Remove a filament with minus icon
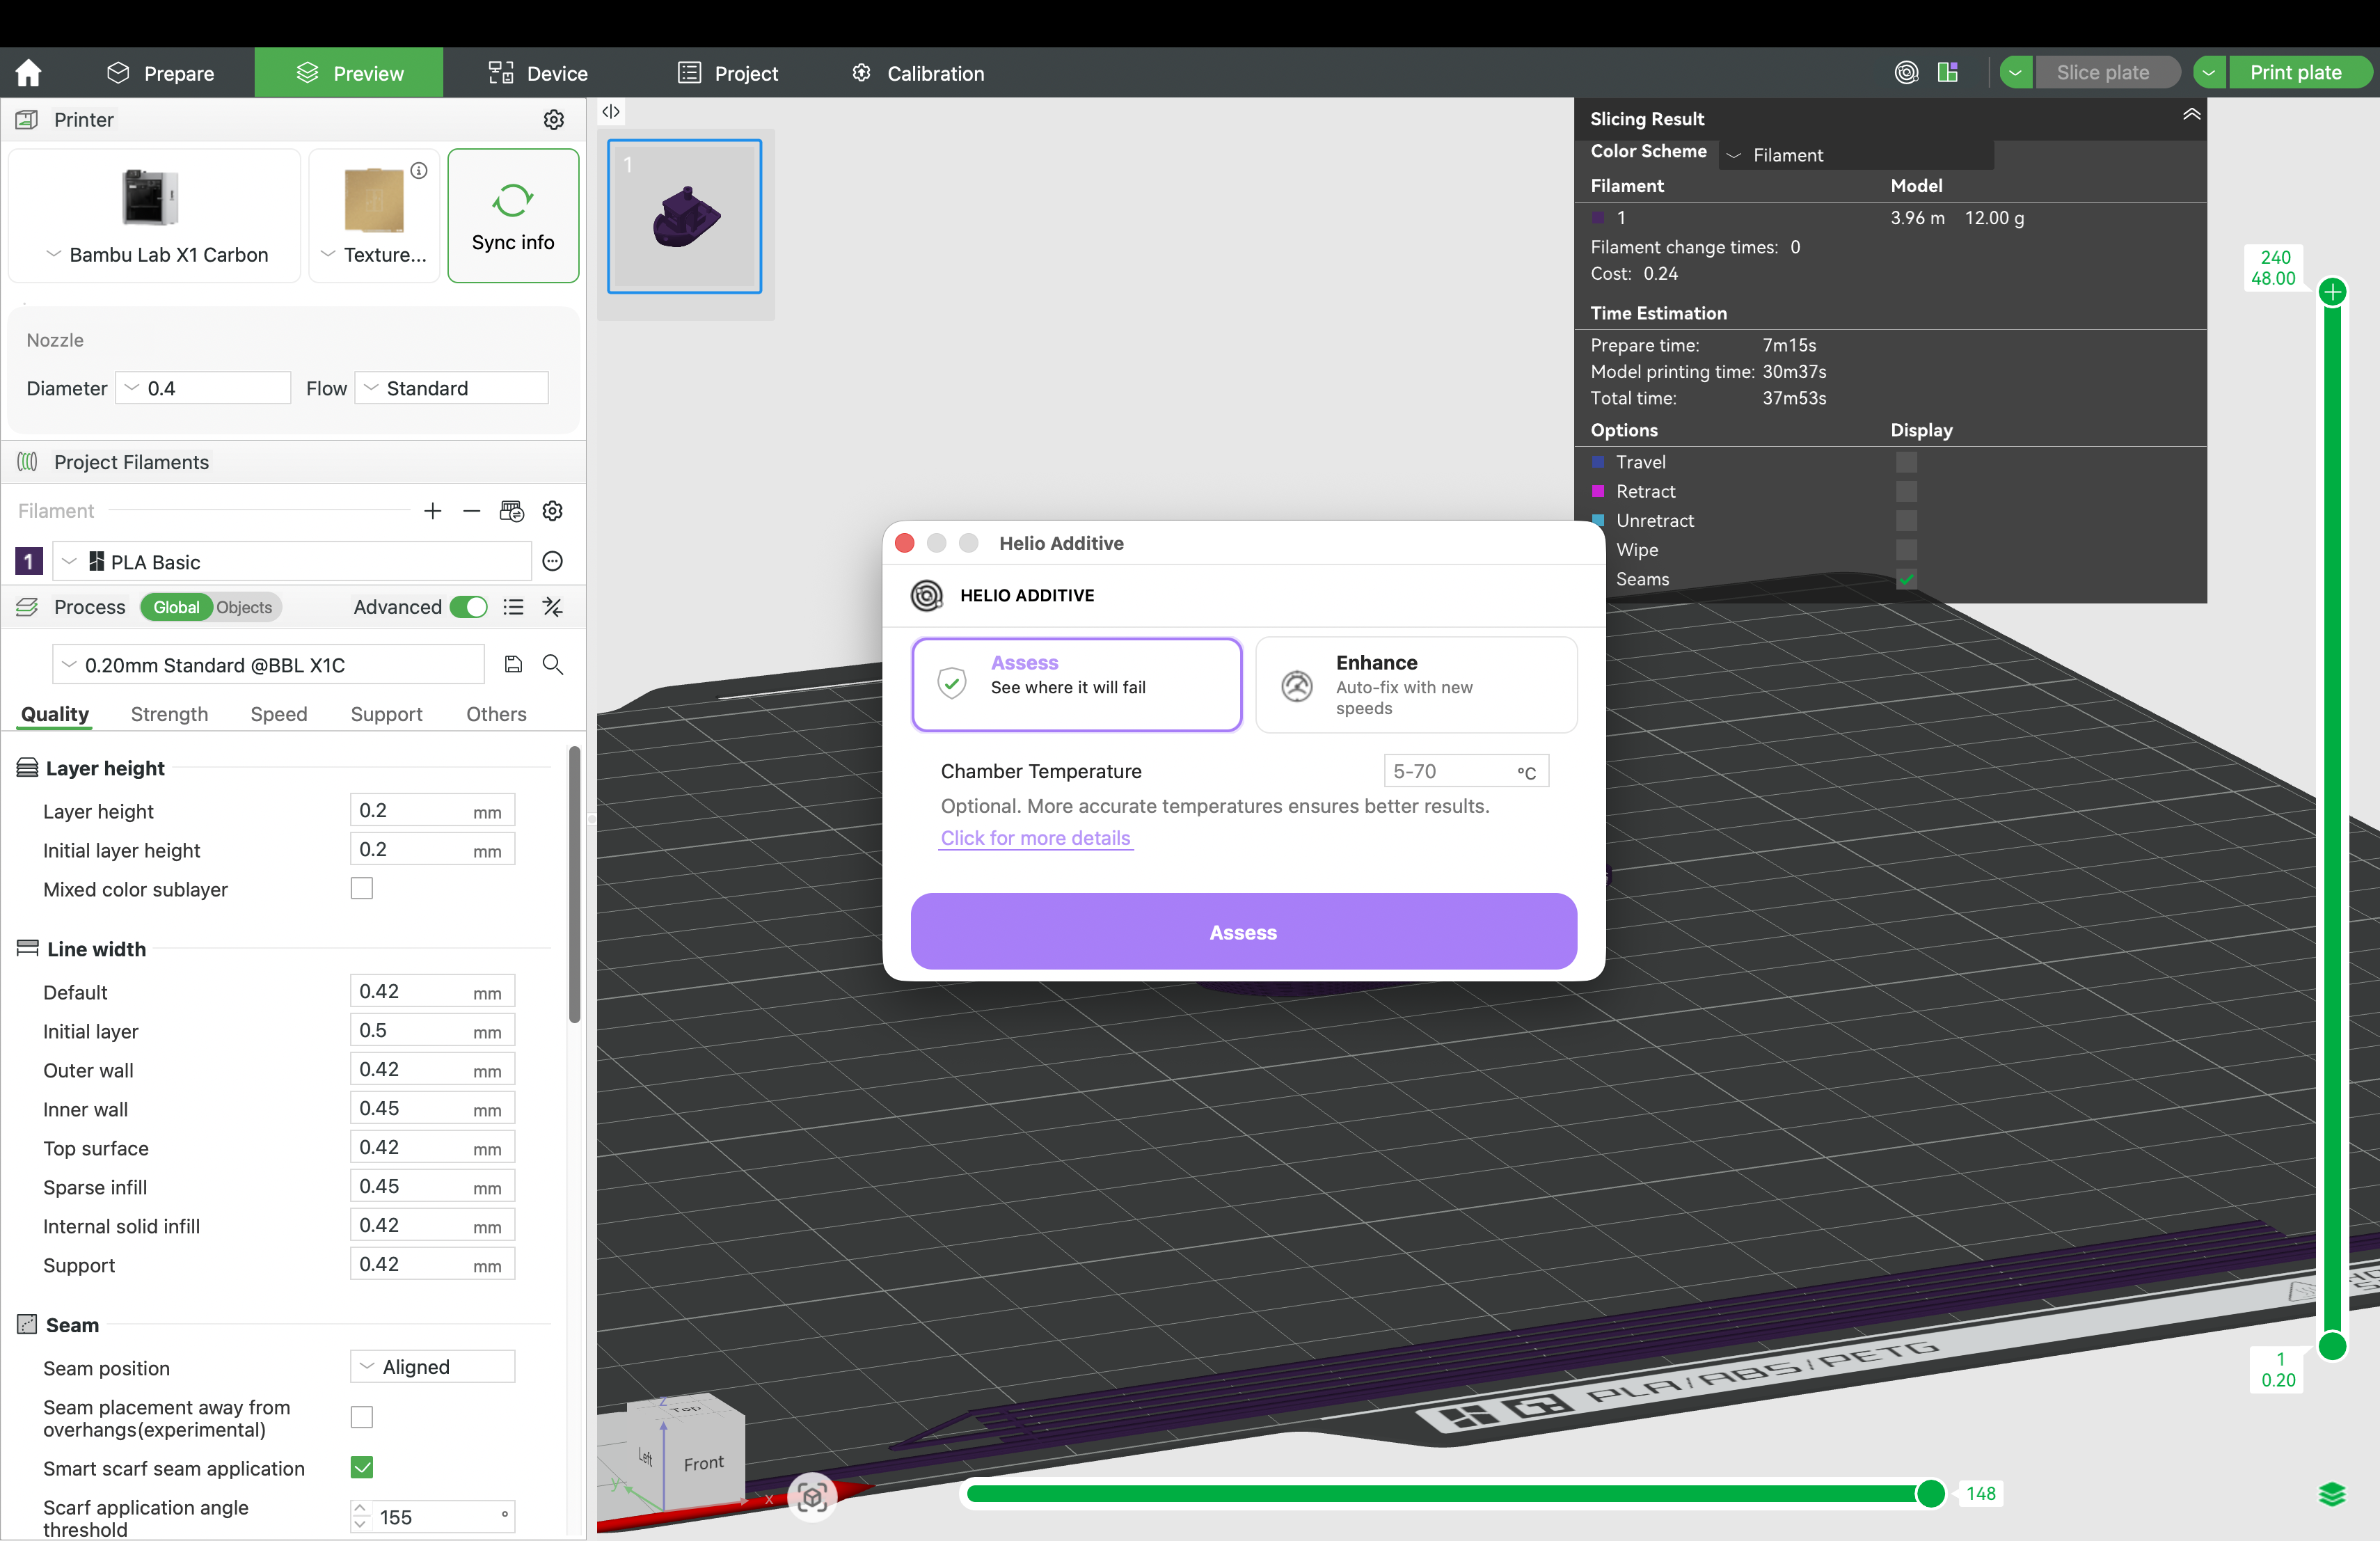 point(472,511)
